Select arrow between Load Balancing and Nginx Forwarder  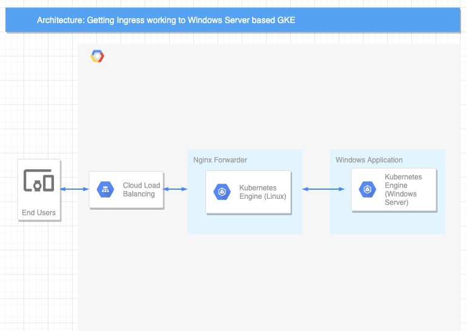click(175, 189)
